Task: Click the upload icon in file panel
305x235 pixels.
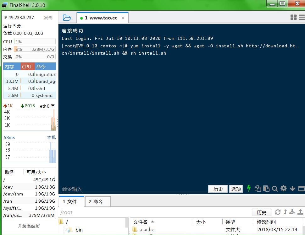Action: tap(300, 212)
